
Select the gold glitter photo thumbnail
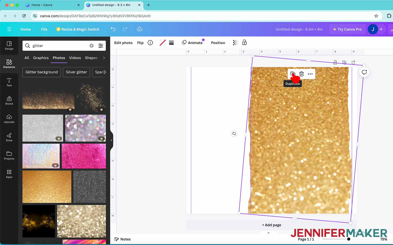tap(47, 187)
